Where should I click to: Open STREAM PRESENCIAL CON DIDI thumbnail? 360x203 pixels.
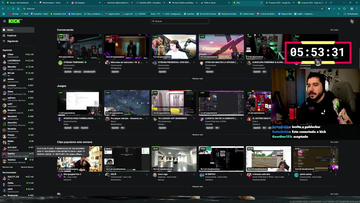(174, 47)
